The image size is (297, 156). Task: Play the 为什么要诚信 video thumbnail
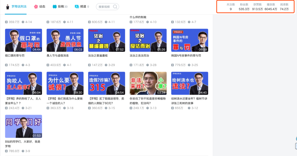[65, 83]
